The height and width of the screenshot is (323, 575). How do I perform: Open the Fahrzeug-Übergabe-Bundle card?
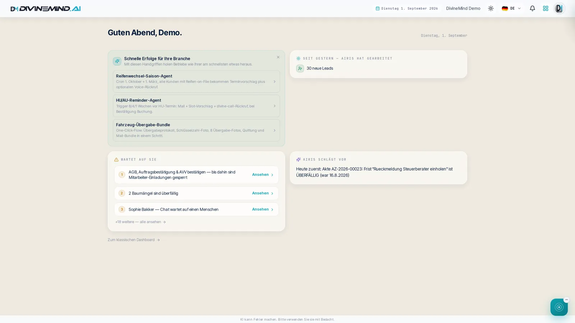pos(196,130)
